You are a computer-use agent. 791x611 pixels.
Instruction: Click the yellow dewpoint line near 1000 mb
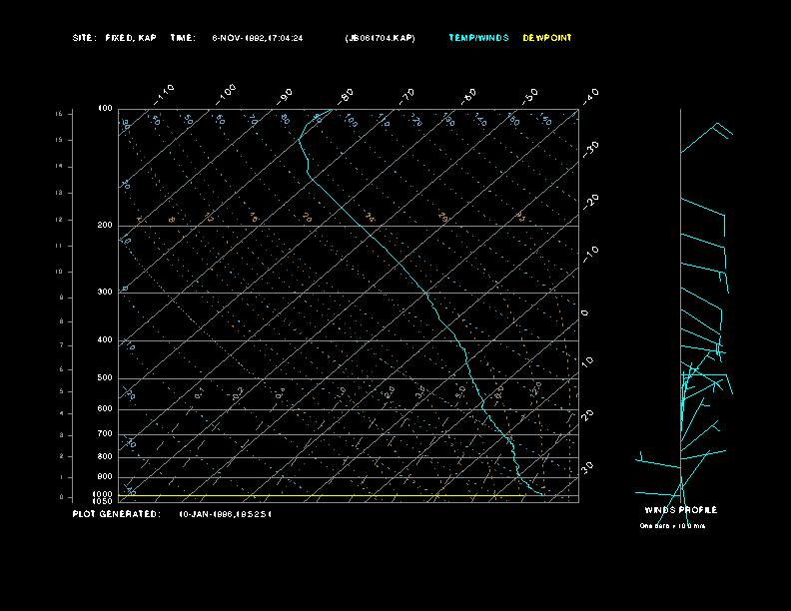point(320,495)
